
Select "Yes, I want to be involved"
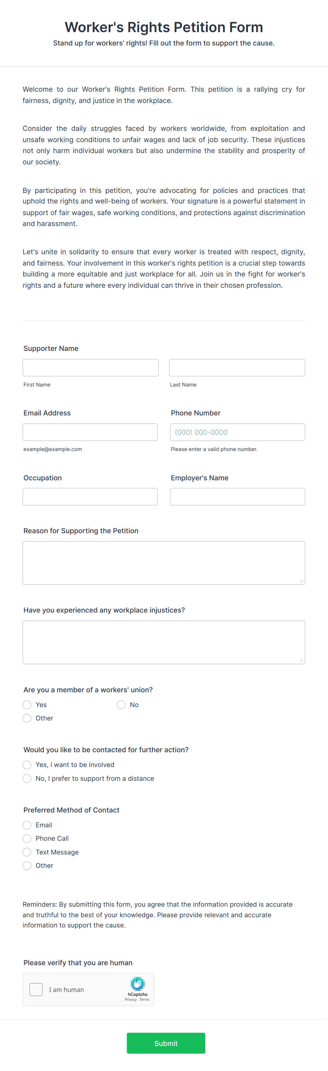[26, 765]
